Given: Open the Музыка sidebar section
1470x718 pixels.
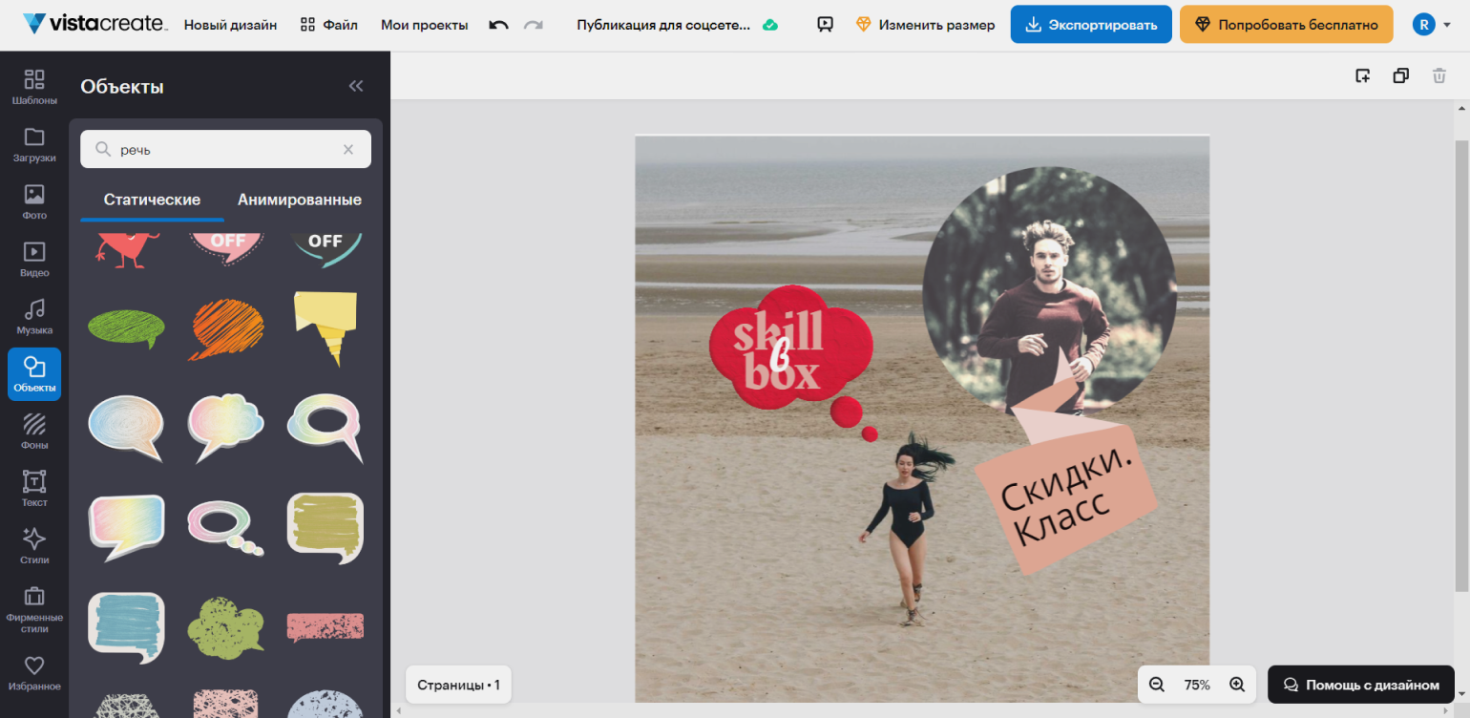Looking at the screenshot, I should 34,316.
